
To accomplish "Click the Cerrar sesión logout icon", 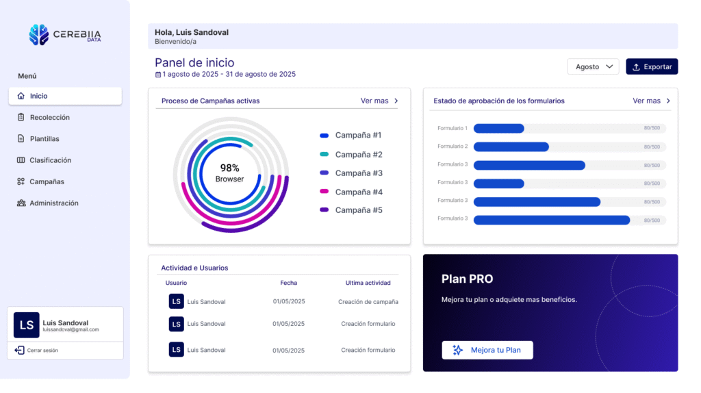I will point(19,350).
